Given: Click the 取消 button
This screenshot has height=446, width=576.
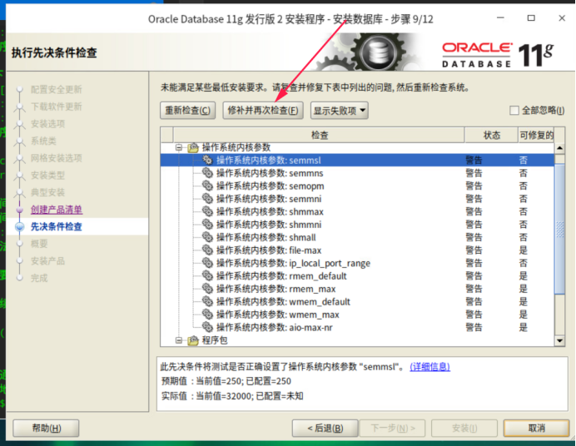Looking at the screenshot, I should (x=536, y=428).
